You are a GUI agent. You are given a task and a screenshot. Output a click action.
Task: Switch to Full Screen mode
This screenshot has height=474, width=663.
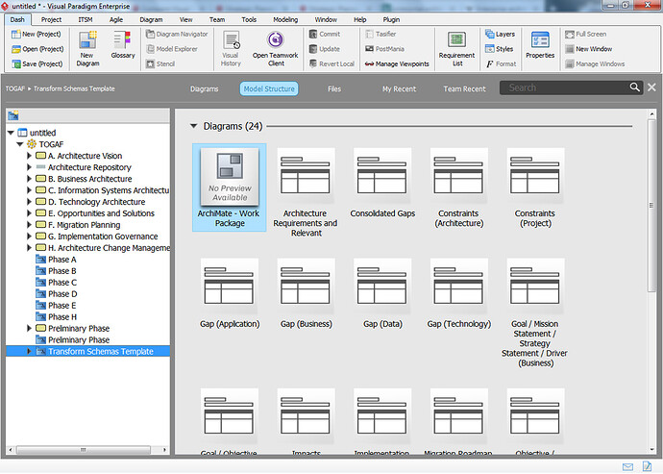click(585, 35)
